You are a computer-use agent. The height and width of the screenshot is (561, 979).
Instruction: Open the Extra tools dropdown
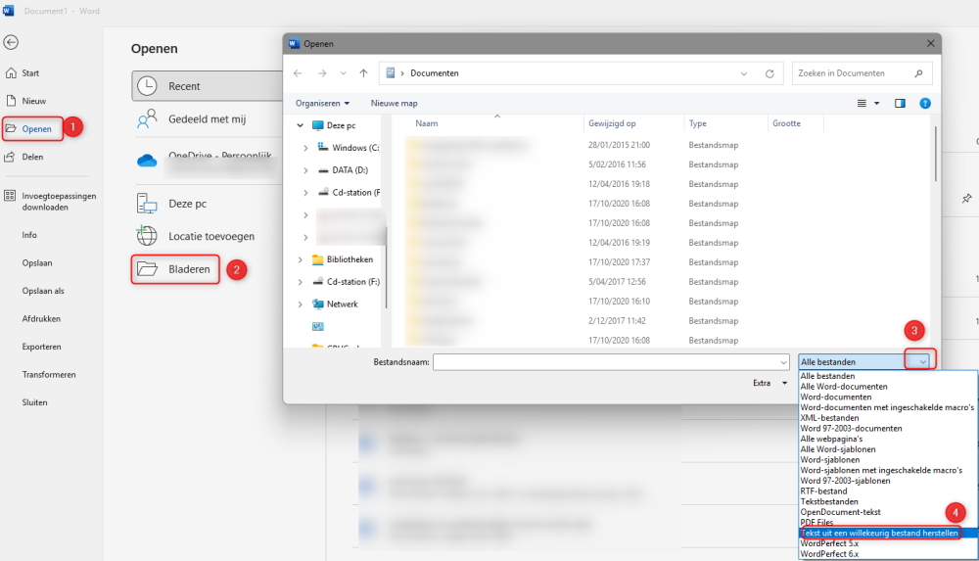pyautogui.click(x=769, y=383)
